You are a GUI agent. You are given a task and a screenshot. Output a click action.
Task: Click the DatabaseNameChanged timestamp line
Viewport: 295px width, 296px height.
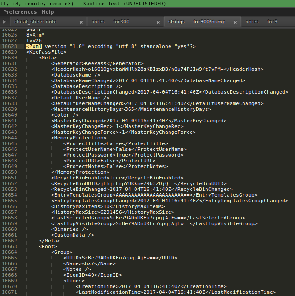tap(148, 80)
